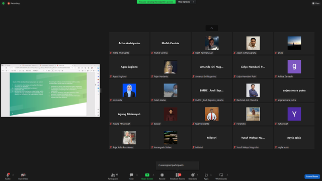Select Artha Andriyanto's video tile
Screen dimensions: 322x181
click(129, 43)
